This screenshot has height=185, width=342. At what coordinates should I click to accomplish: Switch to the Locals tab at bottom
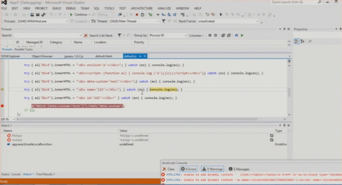(16, 174)
